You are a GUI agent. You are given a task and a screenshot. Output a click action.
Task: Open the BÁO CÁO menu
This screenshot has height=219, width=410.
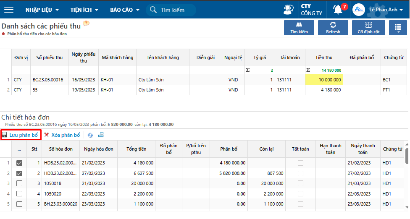tap(124, 10)
